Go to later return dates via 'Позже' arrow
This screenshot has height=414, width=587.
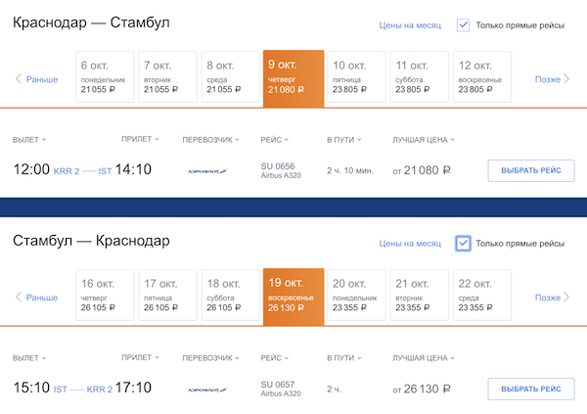[x=552, y=298]
